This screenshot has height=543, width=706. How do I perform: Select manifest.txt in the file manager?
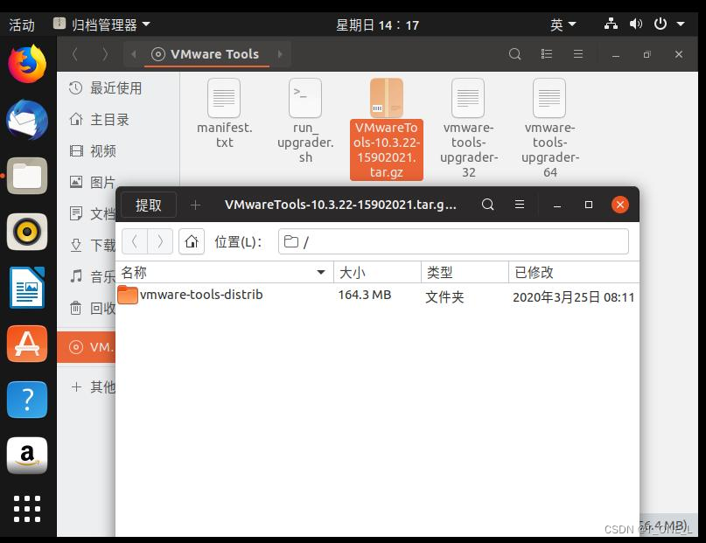224,114
